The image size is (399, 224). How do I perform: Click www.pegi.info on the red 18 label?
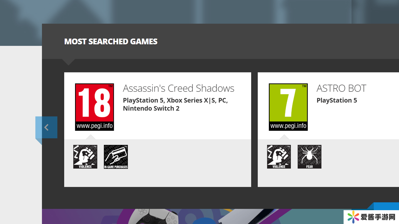94,126
